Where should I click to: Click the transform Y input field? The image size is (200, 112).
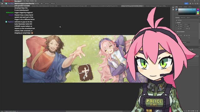click(x=188, y=26)
